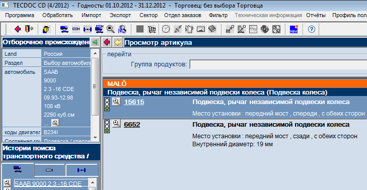Open the list view lines icon
367x190 pixels.
click(x=140, y=29)
